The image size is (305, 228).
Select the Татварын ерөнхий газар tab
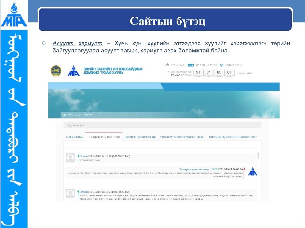104,137
